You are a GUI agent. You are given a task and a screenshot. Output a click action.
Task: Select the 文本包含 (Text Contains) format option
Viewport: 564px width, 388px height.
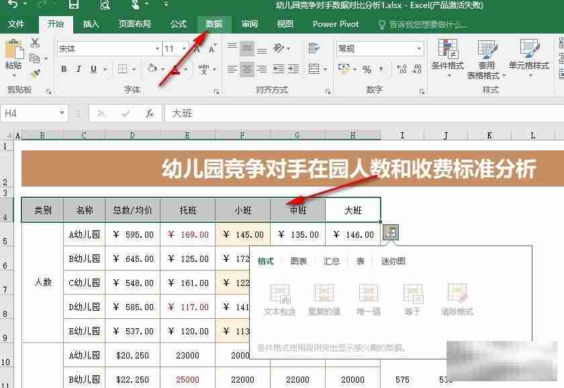click(x=280, y=295)
